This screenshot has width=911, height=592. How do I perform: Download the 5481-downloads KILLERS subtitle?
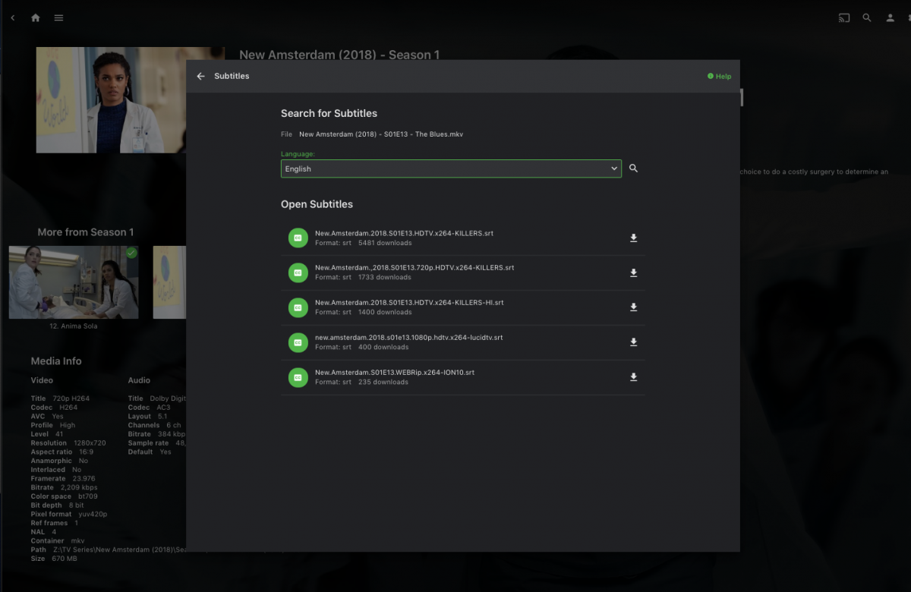(634, 238)
